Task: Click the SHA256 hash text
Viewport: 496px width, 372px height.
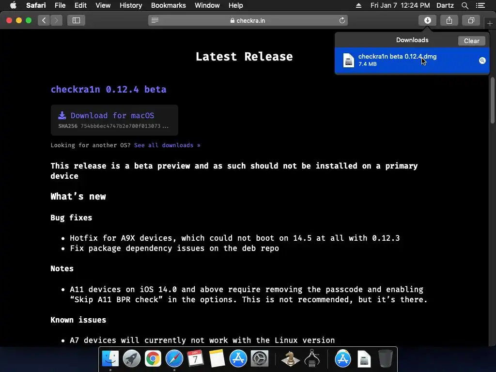Action: [x=113, y=126]
